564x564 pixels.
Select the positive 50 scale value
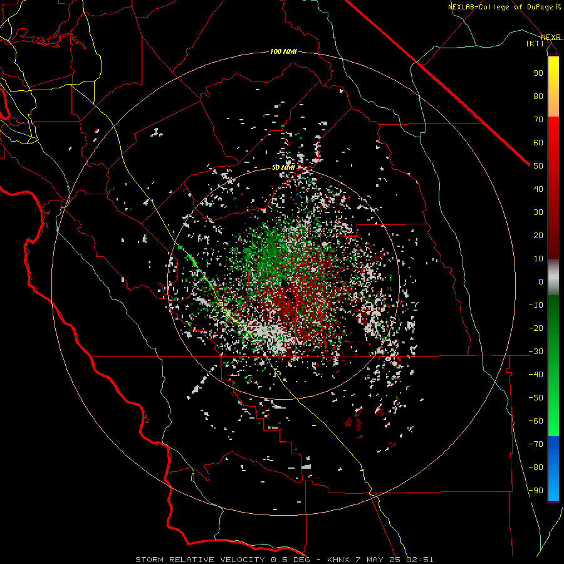click(x=538, y=166)
